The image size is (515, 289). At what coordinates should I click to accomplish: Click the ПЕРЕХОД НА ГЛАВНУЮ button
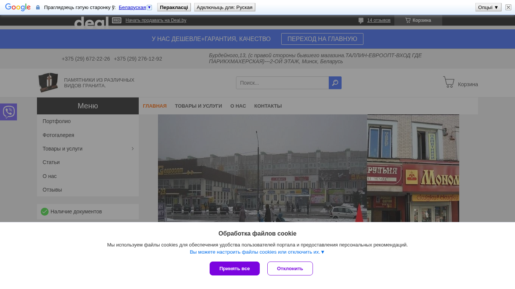coord(322,39)
